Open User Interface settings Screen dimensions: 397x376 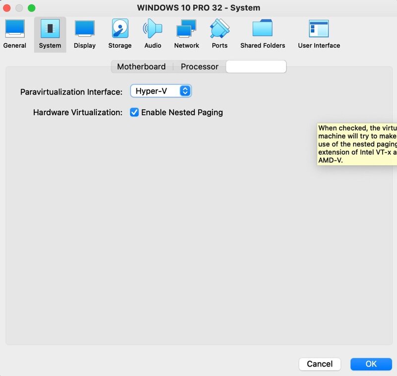[319, 34]
